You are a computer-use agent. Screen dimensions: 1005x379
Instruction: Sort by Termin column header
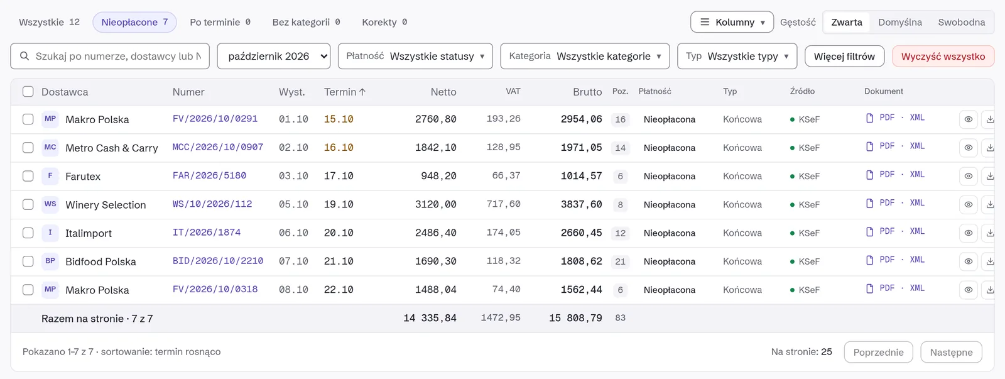345,92
